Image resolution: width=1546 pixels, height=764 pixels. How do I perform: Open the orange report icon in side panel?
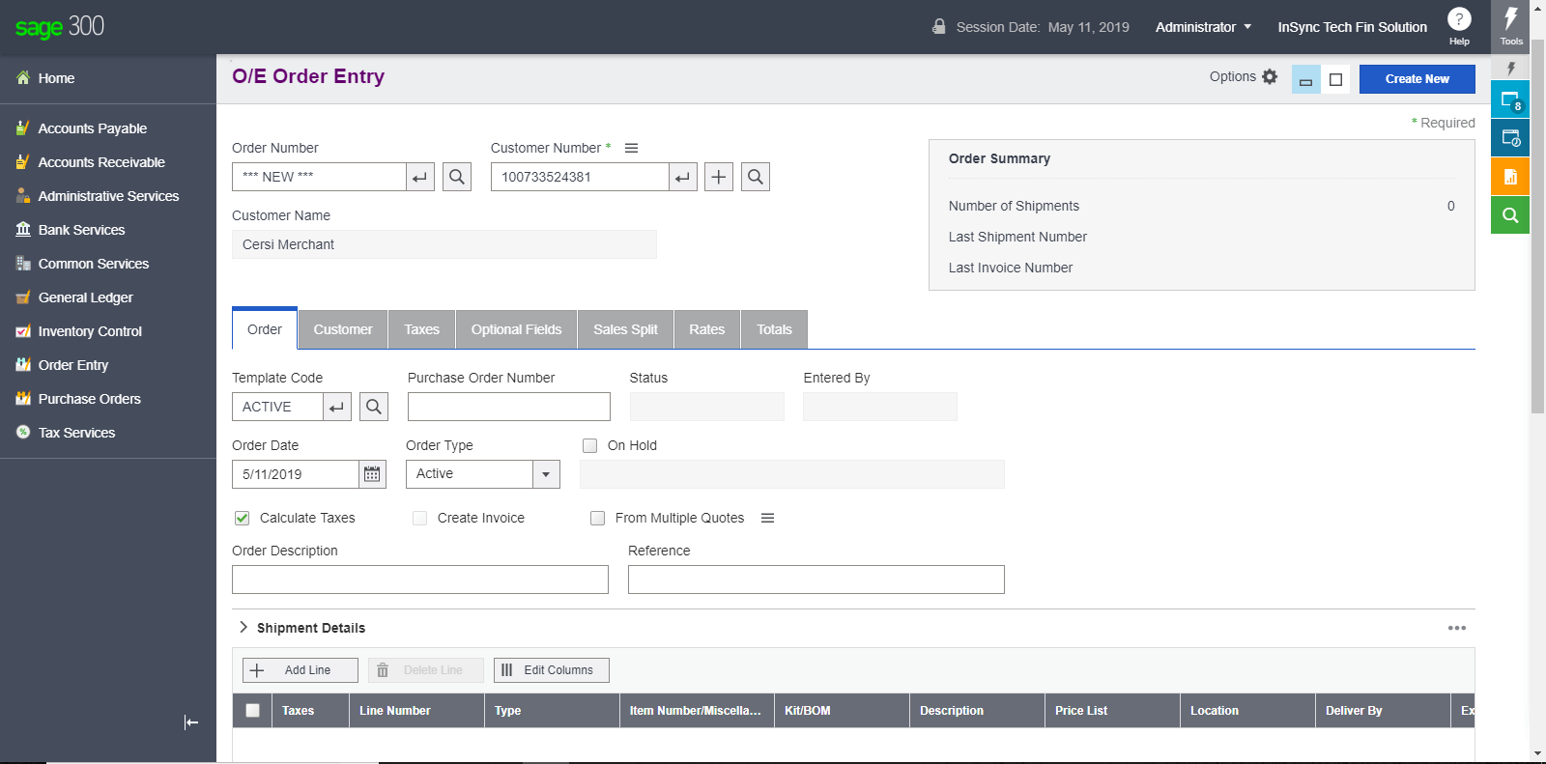(1510, 177)
